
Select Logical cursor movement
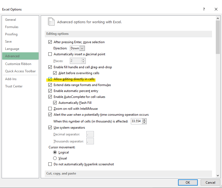click(x=55, y=152)
